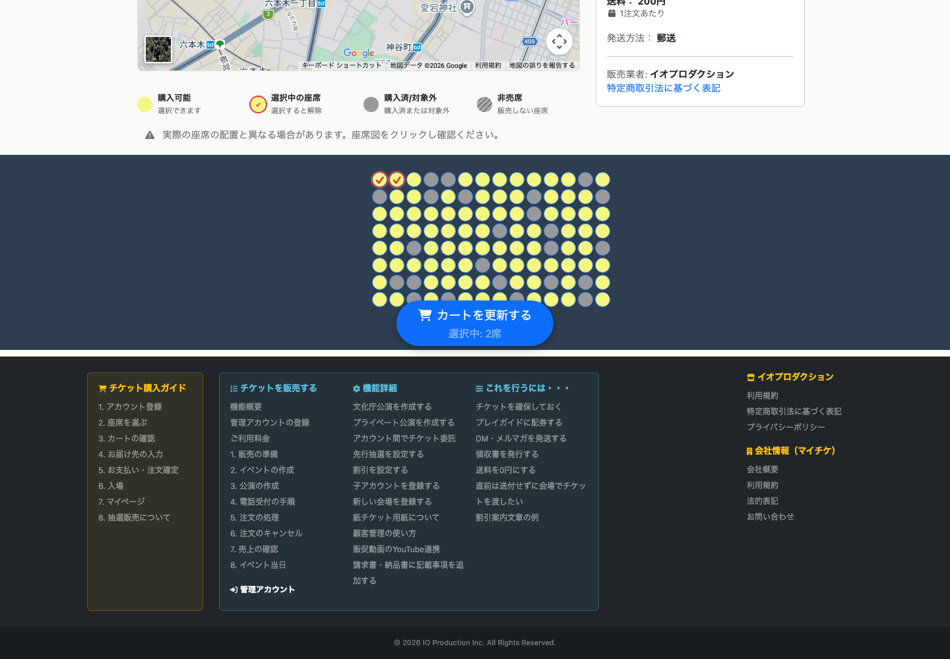950x659 pixels.
Task: Open 4. お届け先の入力 guide link
Action: click(x=131, y=455)
